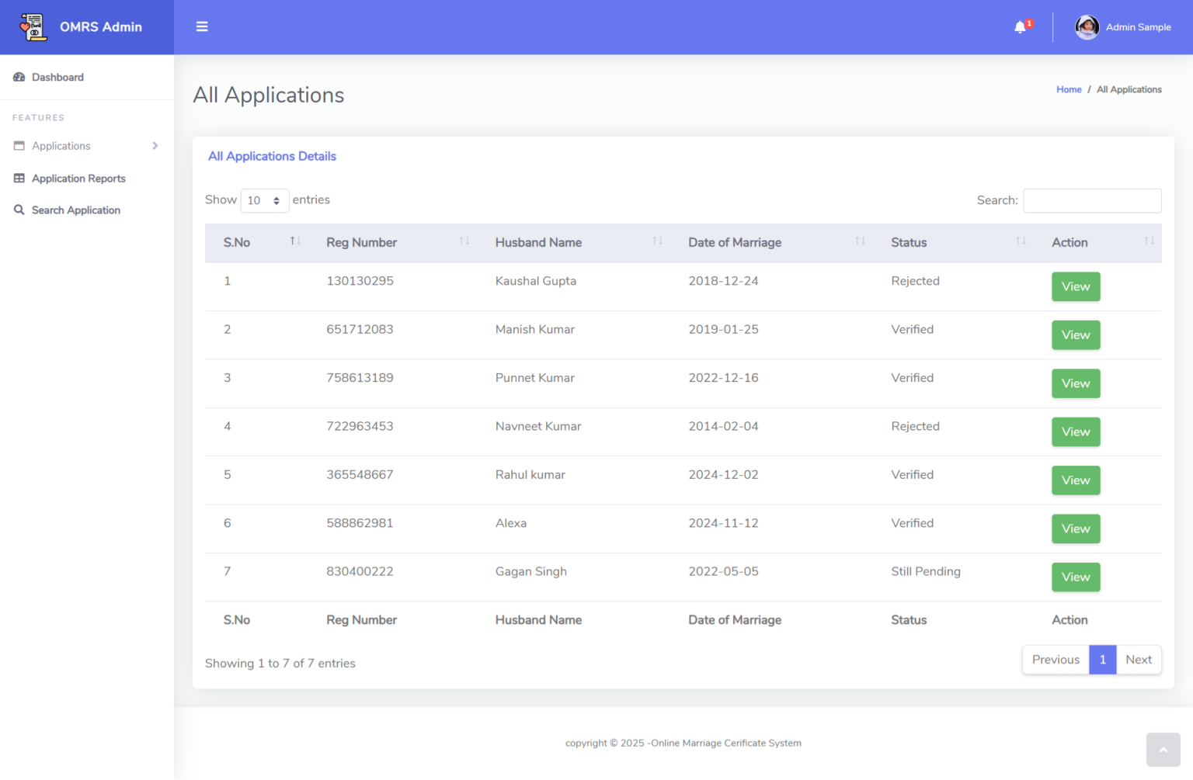View the application for Gagan Singh
The height and width of the screenshot is (780, 1193).
[x=1076, y=577]
